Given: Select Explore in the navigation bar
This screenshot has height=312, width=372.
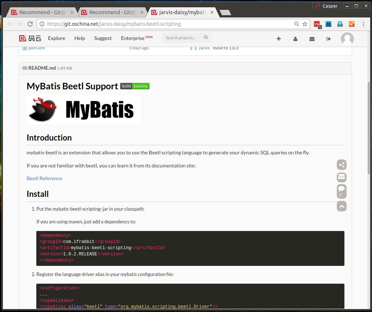Looking at the screenshot, I should pyautogui.click(x=56, y=38).
